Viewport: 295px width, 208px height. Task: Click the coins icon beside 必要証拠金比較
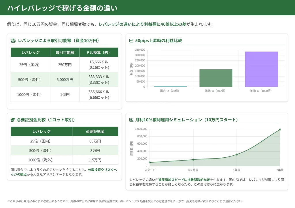(x=13, y=120)
